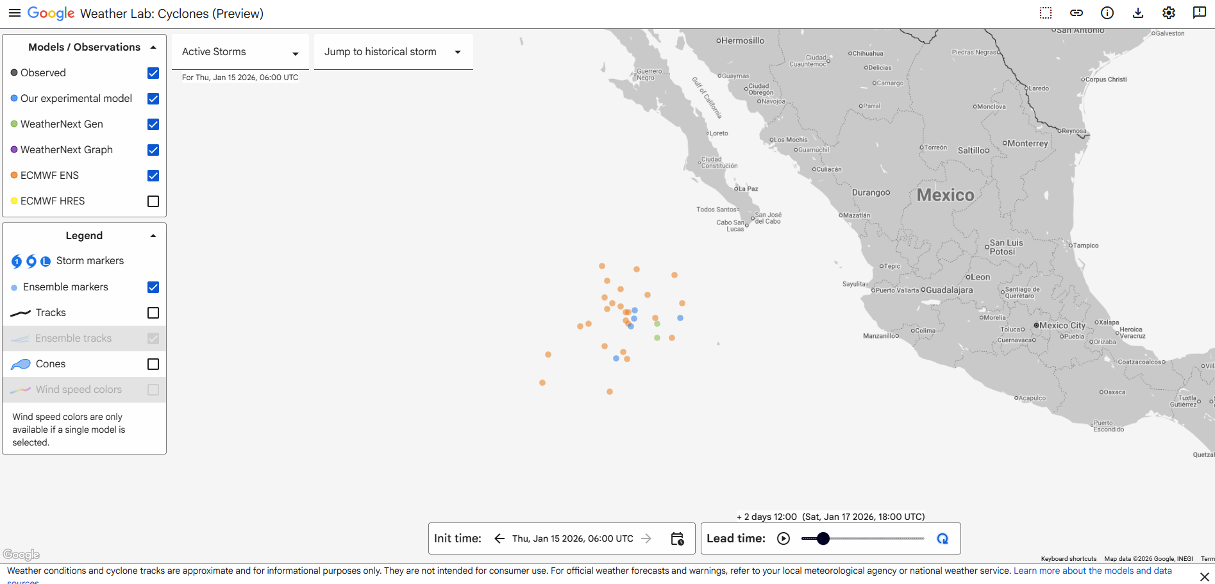Enable the ECMWF HRES checkbox
Screen dimensions: 1215x584
pyautogui.click(x=153, y=201)
